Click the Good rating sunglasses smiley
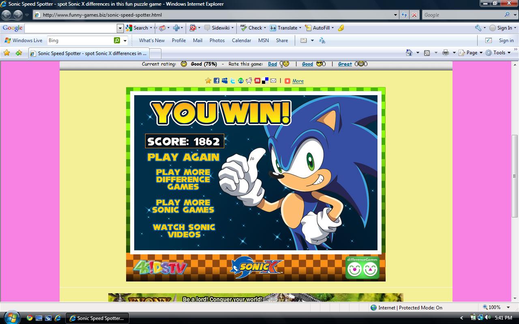 tap(321, 64)
